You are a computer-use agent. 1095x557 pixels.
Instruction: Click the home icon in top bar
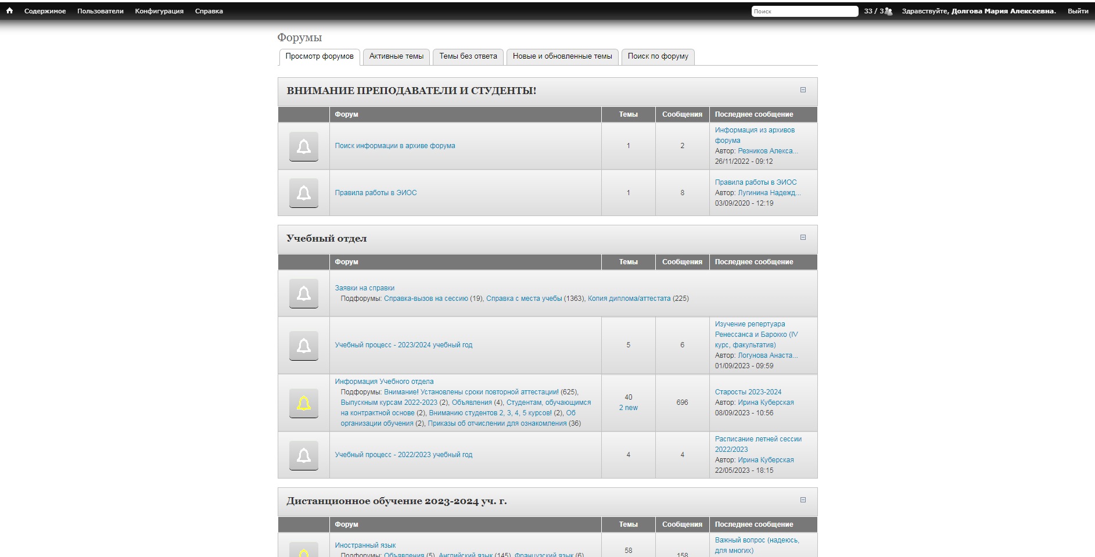click(x=9, y=11)
